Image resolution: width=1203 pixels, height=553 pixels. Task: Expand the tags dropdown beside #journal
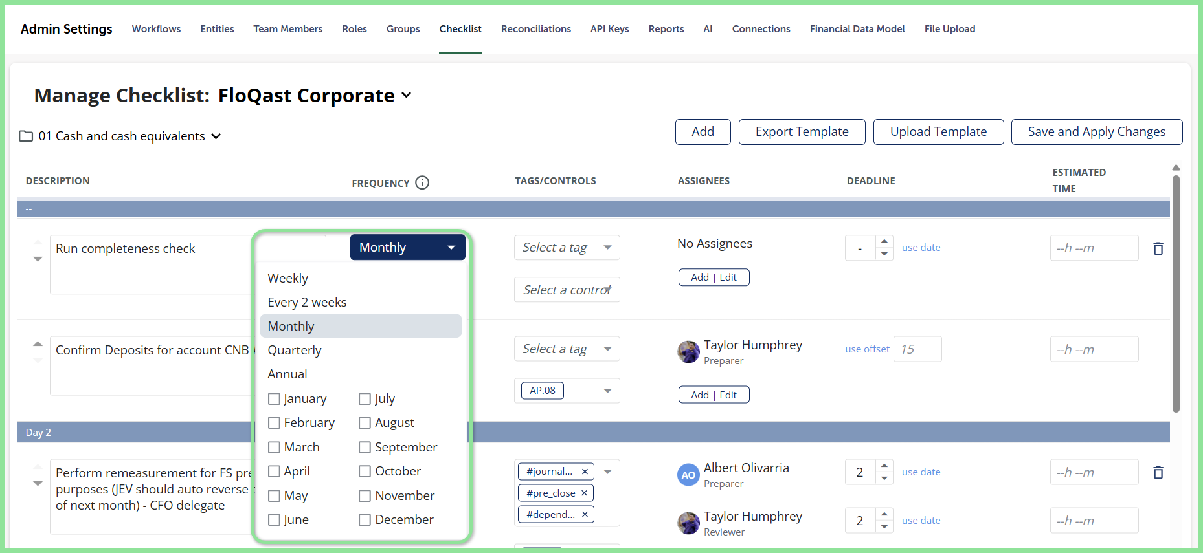[608, 472]
